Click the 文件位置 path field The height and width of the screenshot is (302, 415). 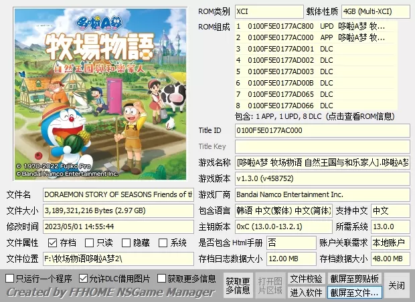[x=118, y=259]
